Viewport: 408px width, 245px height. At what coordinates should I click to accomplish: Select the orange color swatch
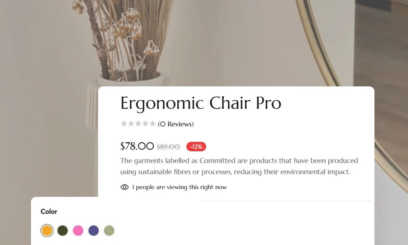(x=47, y=230)
